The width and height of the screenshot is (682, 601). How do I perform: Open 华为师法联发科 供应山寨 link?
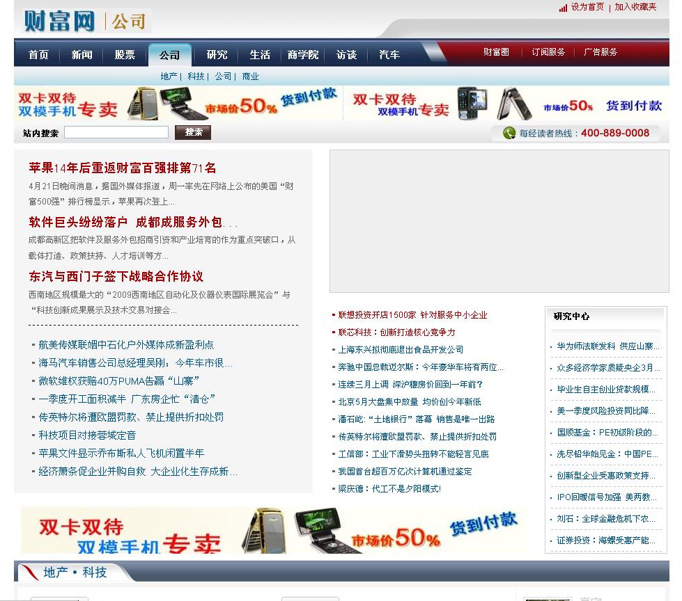click(608, 346)
